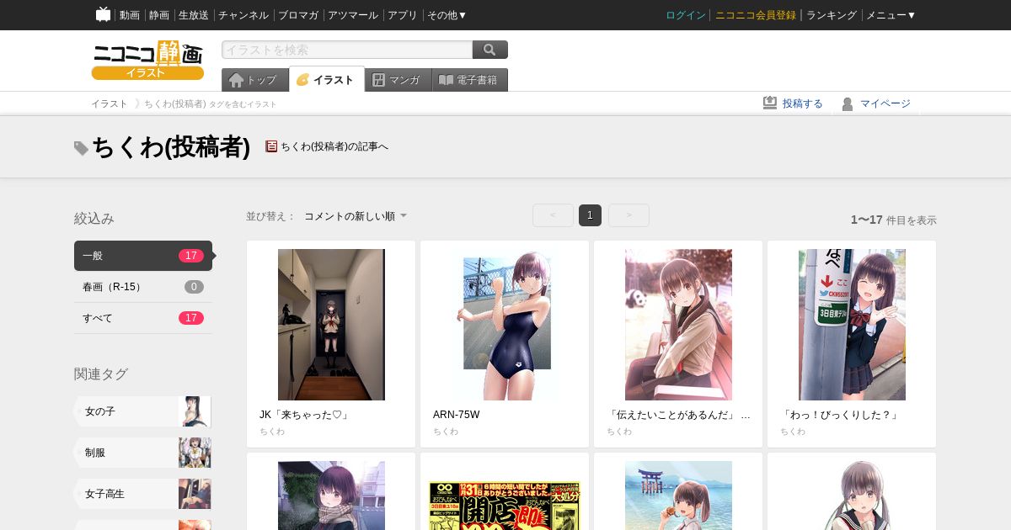Click the title JK「来ちゃった♡」
The height and width of the screenshot is (530, 1011).
[x=304, y=415]
